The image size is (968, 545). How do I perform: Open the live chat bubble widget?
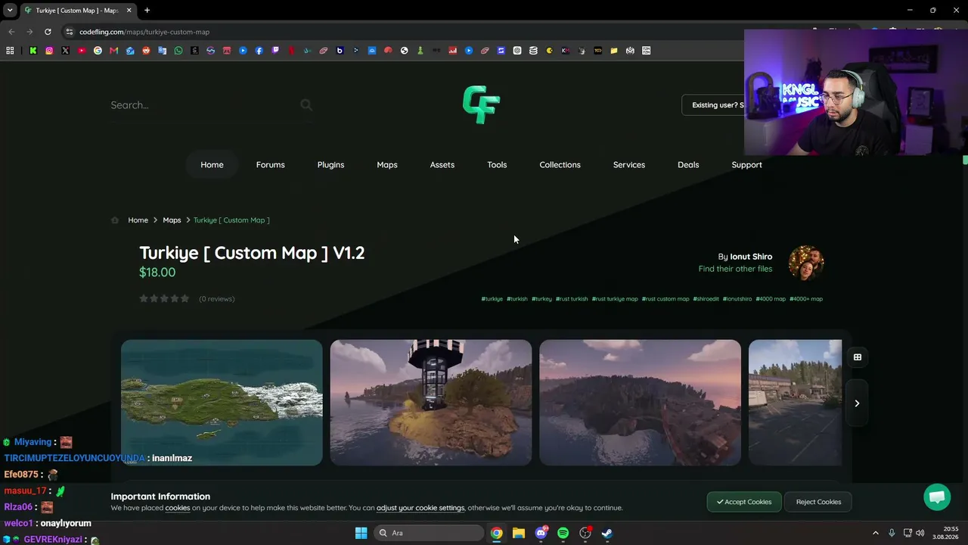pyautogui.click(x=937, y=497)
